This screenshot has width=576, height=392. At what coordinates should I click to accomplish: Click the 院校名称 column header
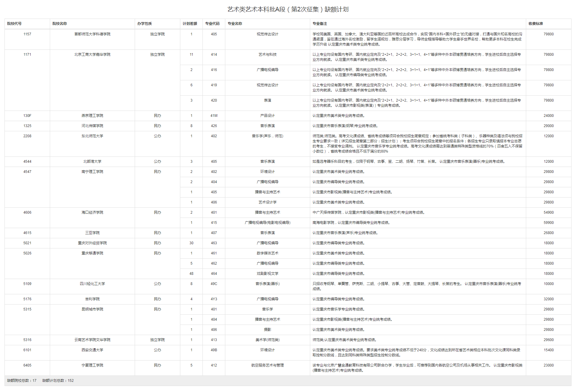point(60,24)
